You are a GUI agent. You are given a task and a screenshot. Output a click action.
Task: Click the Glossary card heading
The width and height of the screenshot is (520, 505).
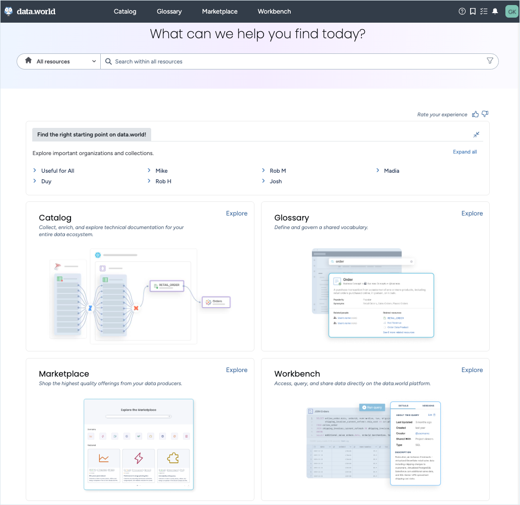pos(292,218)
